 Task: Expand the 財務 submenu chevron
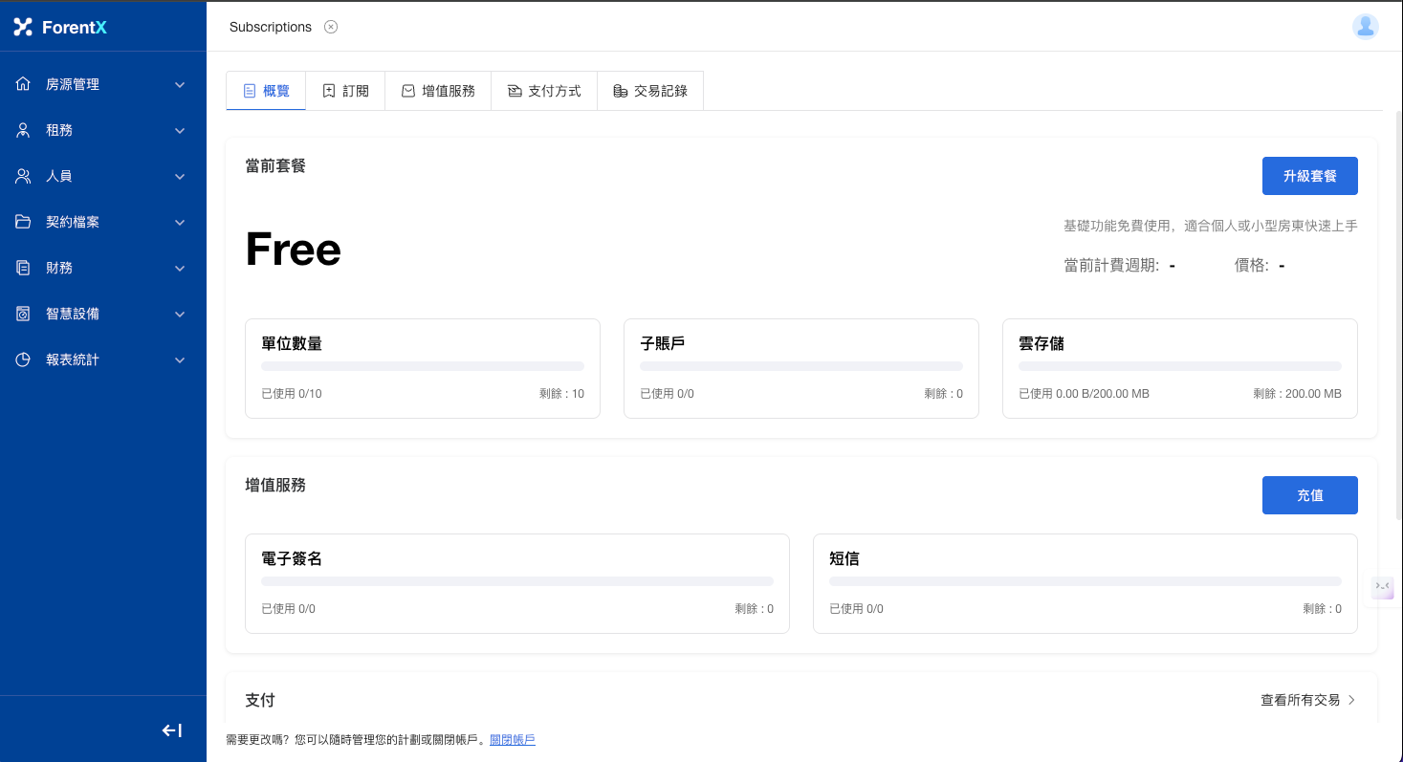pos(180,269)
